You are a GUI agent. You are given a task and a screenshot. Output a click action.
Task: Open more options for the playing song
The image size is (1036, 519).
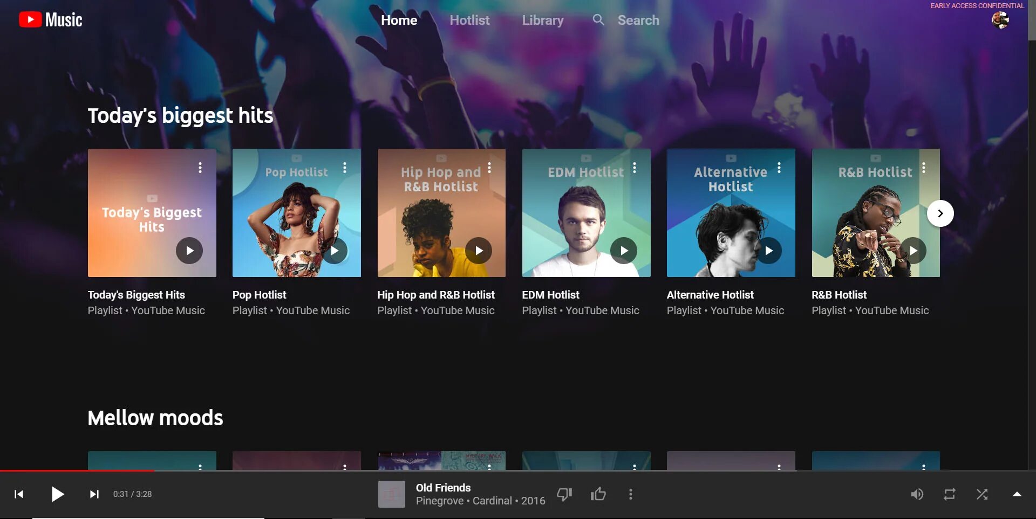pos(630,494)
